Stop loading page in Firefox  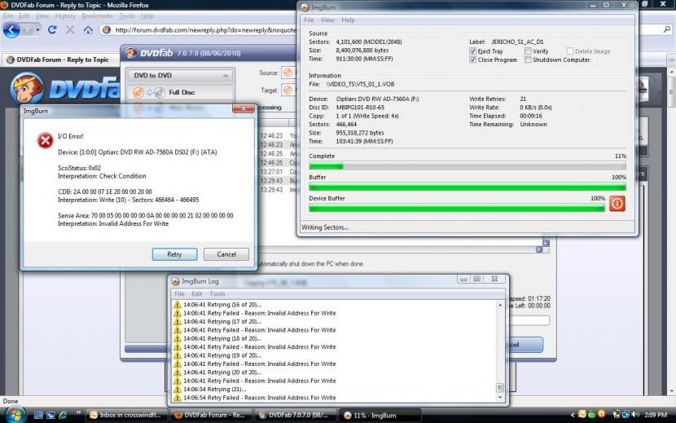70,29
